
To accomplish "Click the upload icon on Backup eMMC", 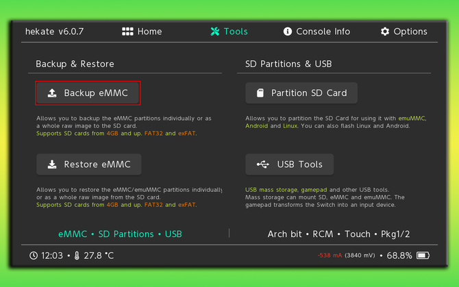I will (52, 93).
